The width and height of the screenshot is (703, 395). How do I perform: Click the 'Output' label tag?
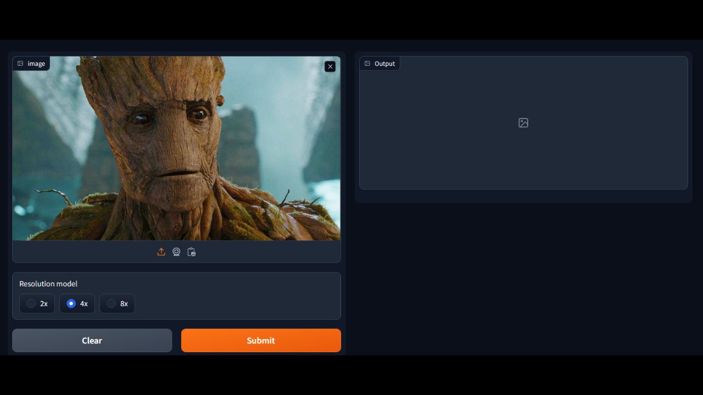click(380, 64)
